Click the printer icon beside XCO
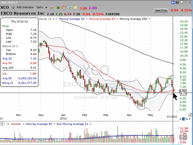The image size is (193, 145). (x=13, y=7)
